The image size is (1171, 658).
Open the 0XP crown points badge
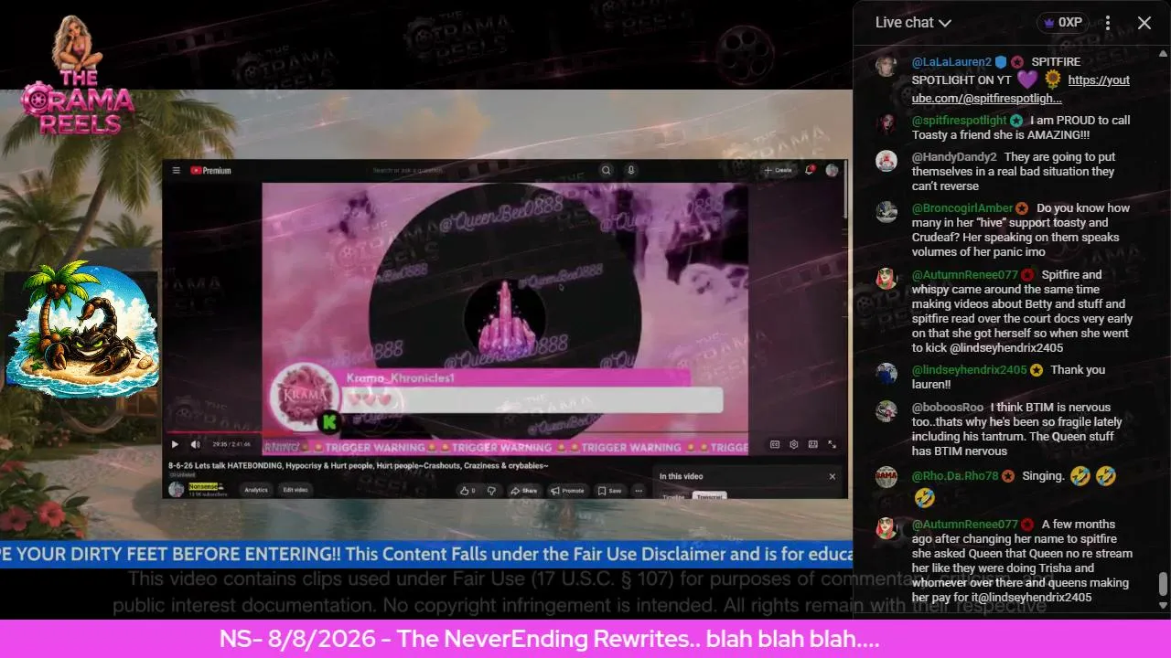1063,23
